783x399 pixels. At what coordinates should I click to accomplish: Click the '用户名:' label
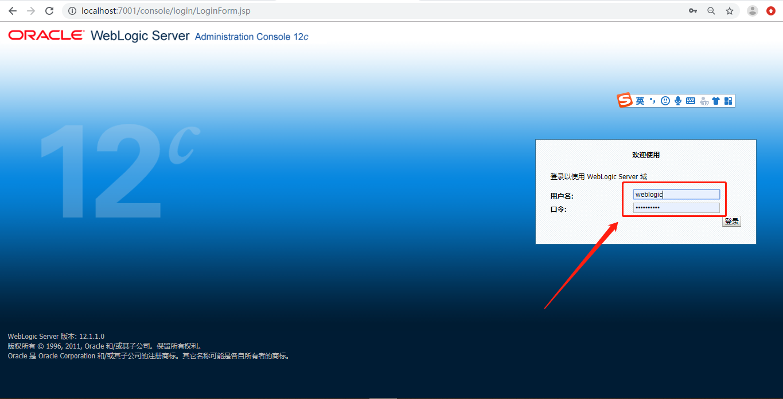coord(562,196)
